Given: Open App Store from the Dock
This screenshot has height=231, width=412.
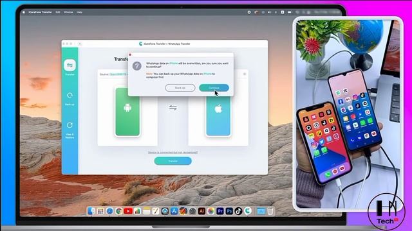Looking at the screenshot, I should click(174, 211).
